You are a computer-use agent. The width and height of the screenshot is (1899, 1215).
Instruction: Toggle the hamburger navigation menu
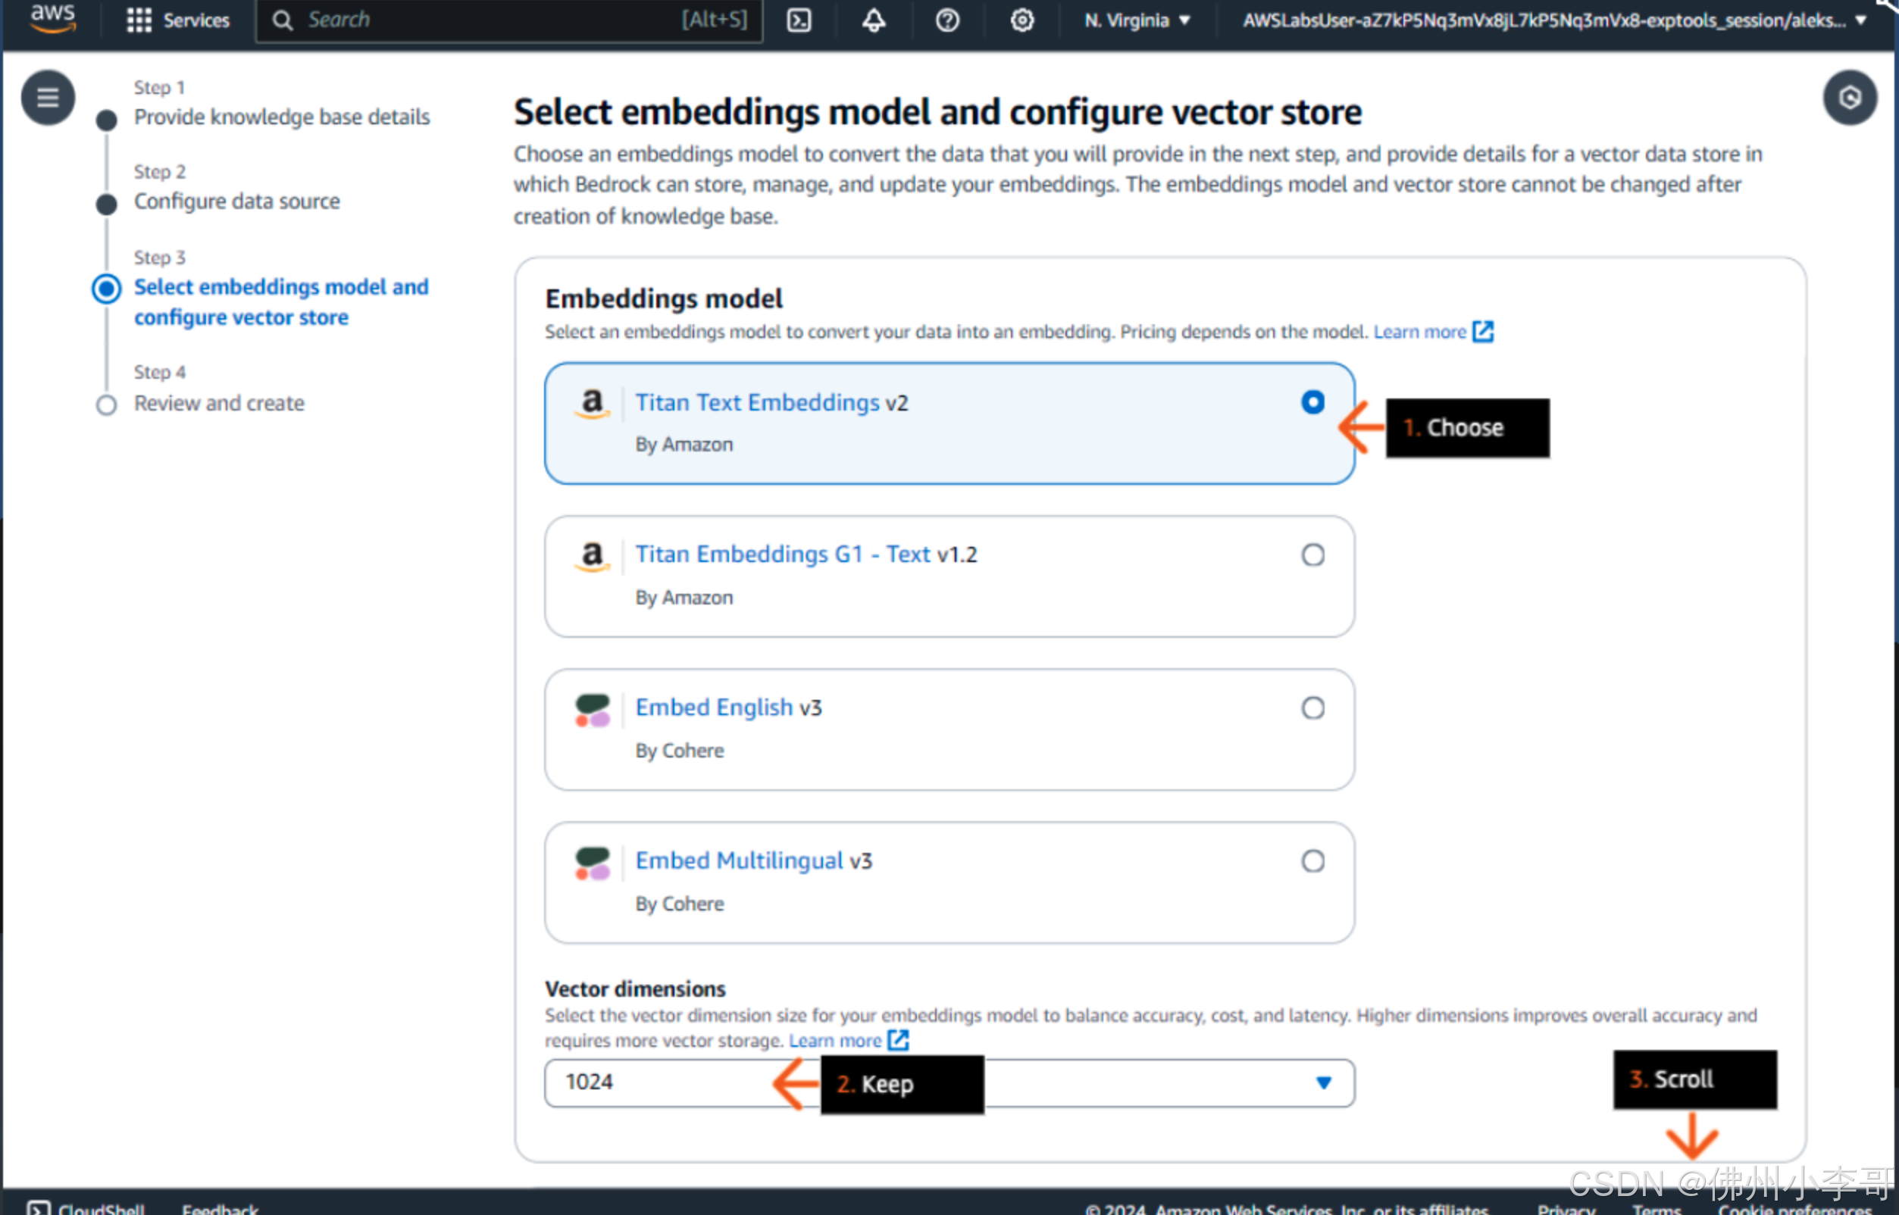48,98
